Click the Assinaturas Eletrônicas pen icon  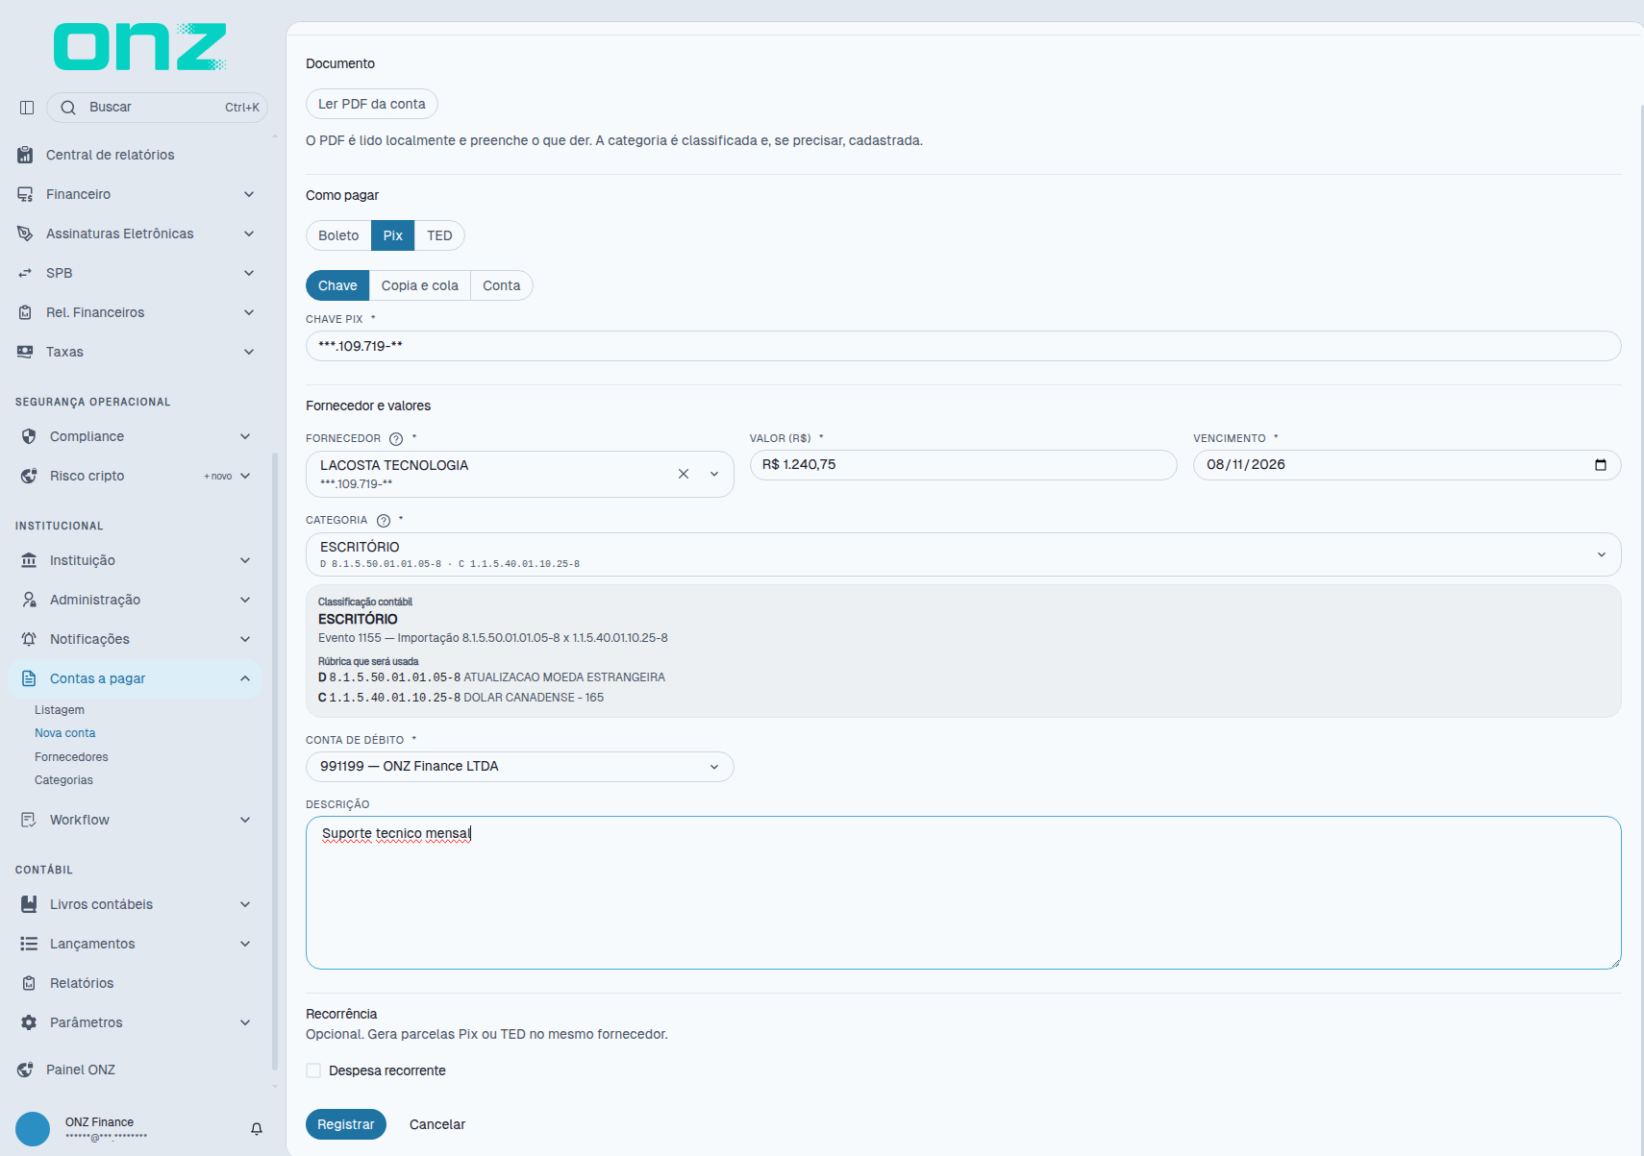[25, 234]
